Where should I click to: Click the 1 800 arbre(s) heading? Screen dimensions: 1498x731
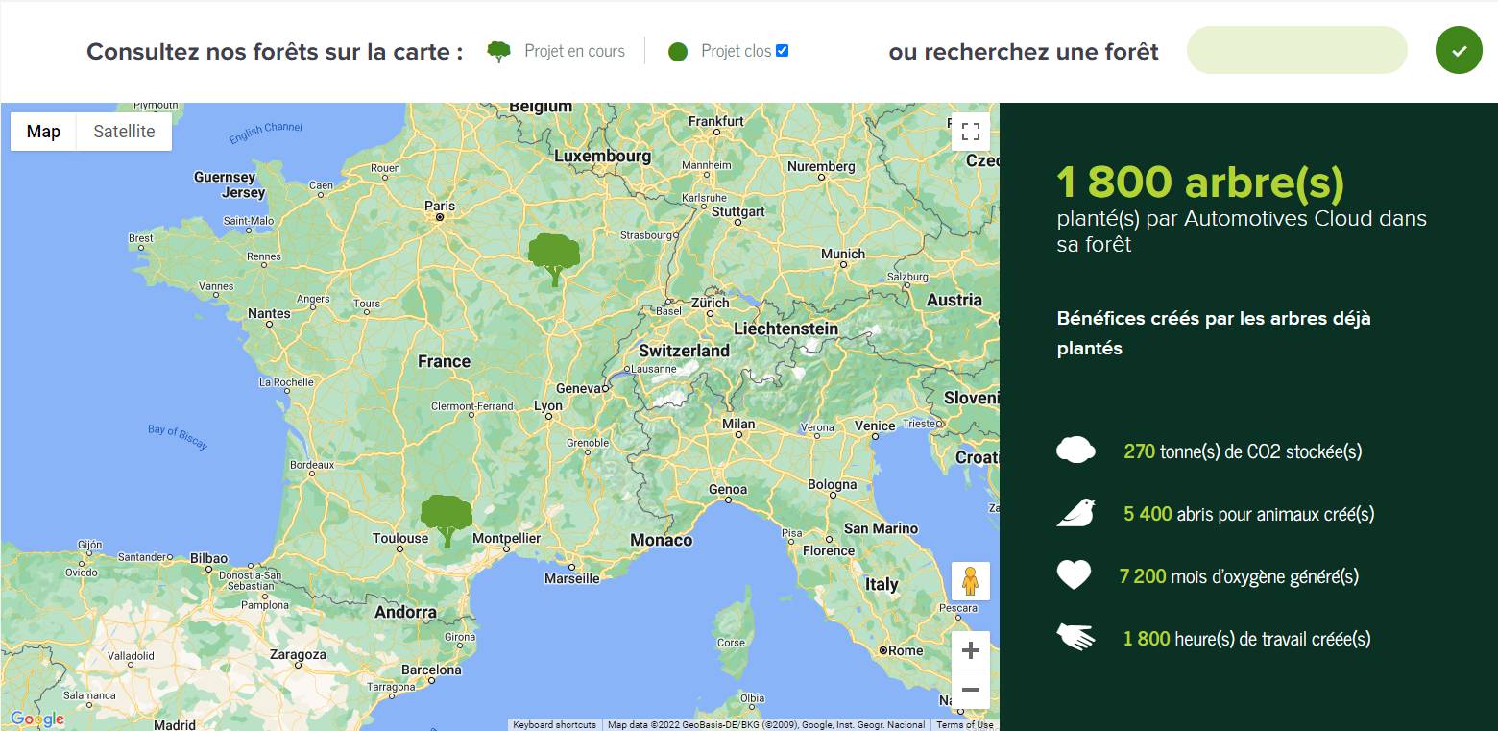tap(1200, 182)
